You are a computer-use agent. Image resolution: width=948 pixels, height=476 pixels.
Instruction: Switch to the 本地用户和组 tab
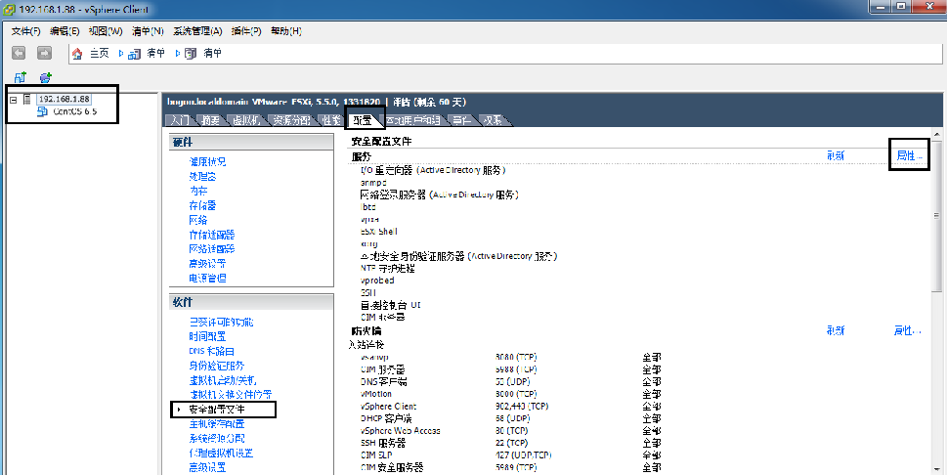(415, 120)
